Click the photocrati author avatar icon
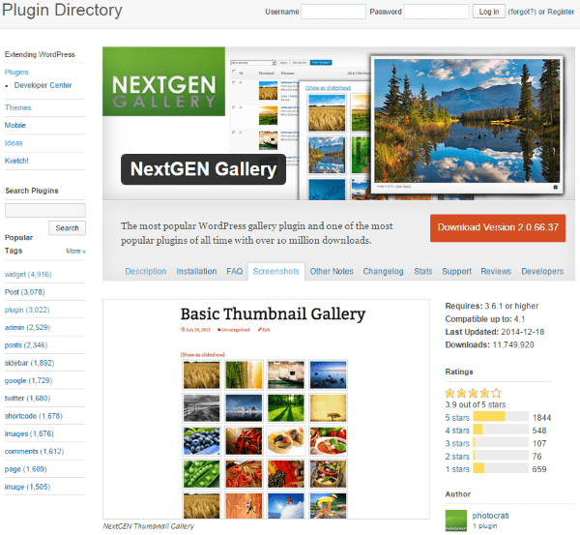The image size is (580, 535). coord(455,521)
